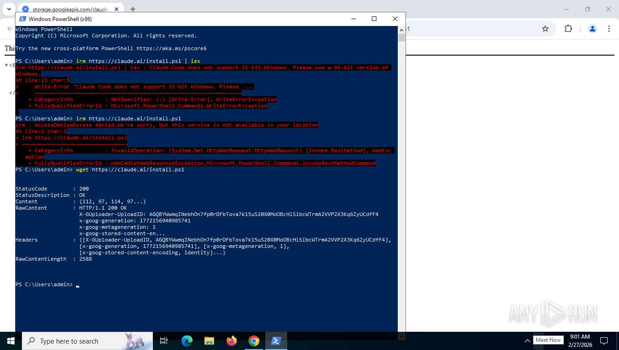Minimize the PowerShell window
The width and height of the screenshot is (619, 350).
click(x=353, y=19)
